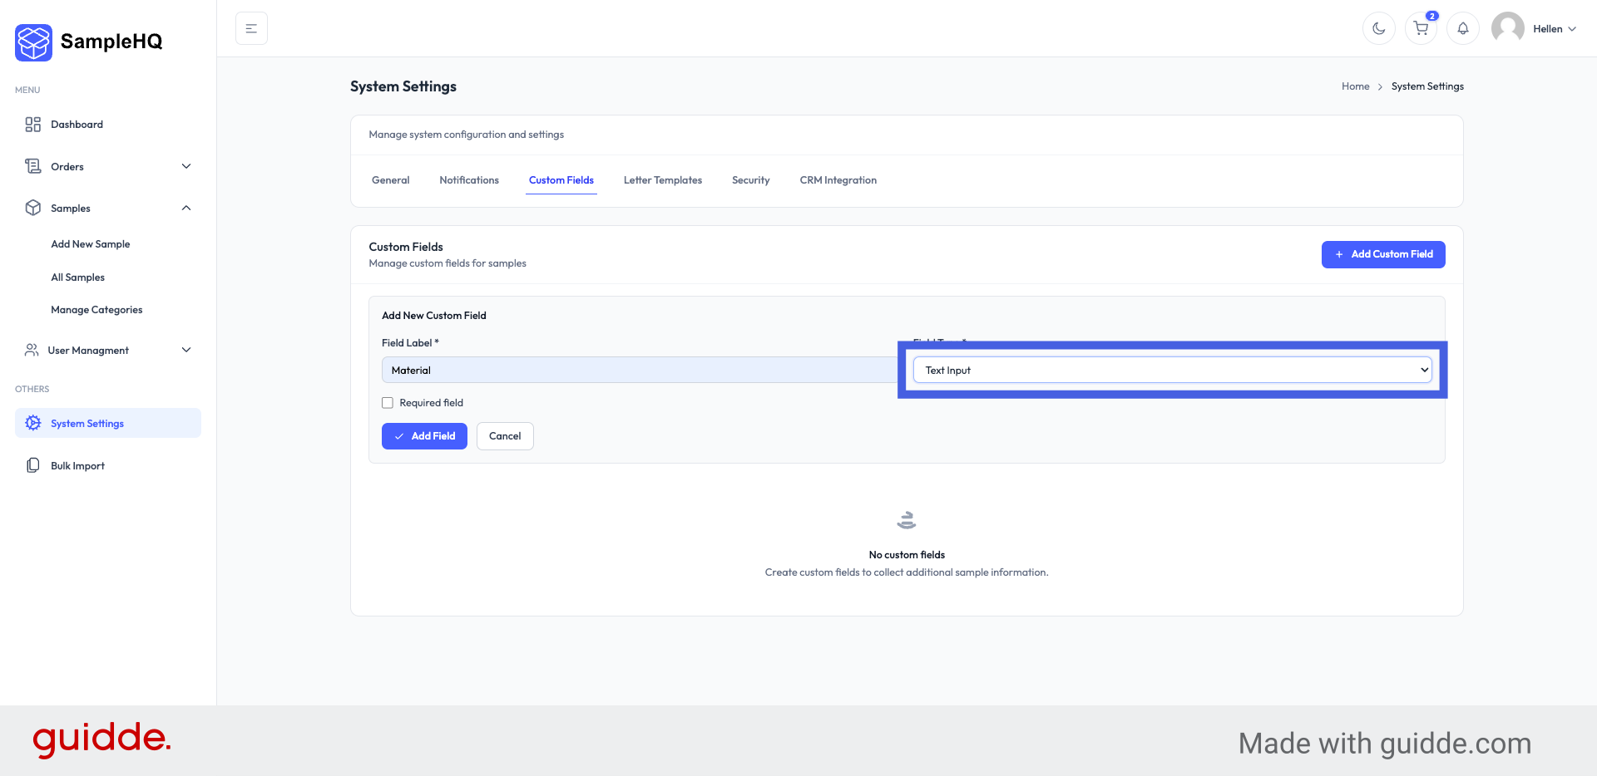
Task: Enable the Required field checkbox
Action: (x=388, y=402)
